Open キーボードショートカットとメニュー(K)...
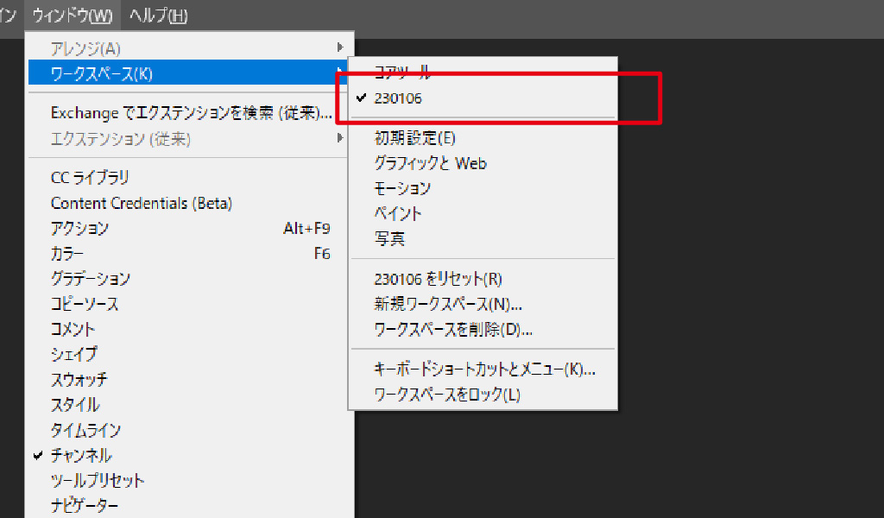The width and height of the screenshot is (884, 518). click(484, 370)
